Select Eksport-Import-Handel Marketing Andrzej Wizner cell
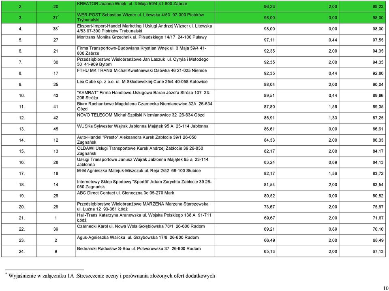Screen dimensions: 389x291 pyautogui.click(x=145, y=28)
